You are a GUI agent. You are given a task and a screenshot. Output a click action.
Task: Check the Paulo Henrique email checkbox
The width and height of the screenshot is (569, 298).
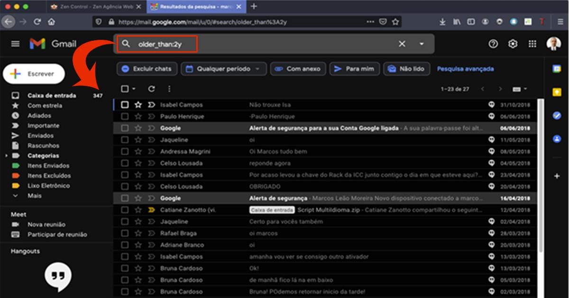124,116
